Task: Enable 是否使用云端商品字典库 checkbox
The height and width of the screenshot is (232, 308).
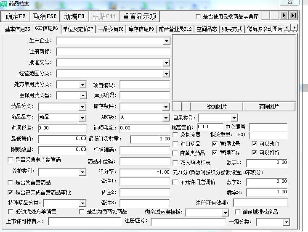Action: point(198,17)
